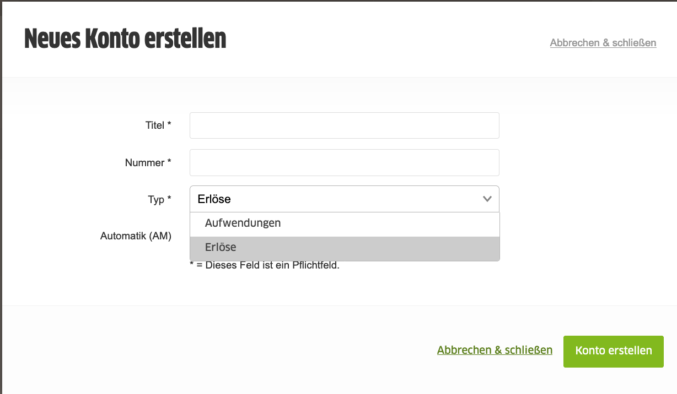
Task: Click the green Konto erstellen button
Action: click(613, 351)
